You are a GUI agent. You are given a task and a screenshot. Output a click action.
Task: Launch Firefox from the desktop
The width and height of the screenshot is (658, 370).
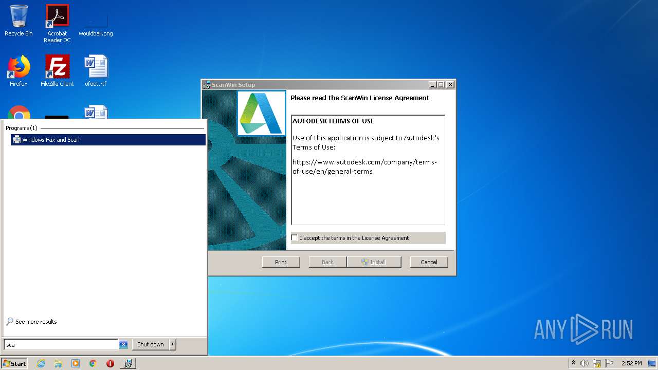19,70
